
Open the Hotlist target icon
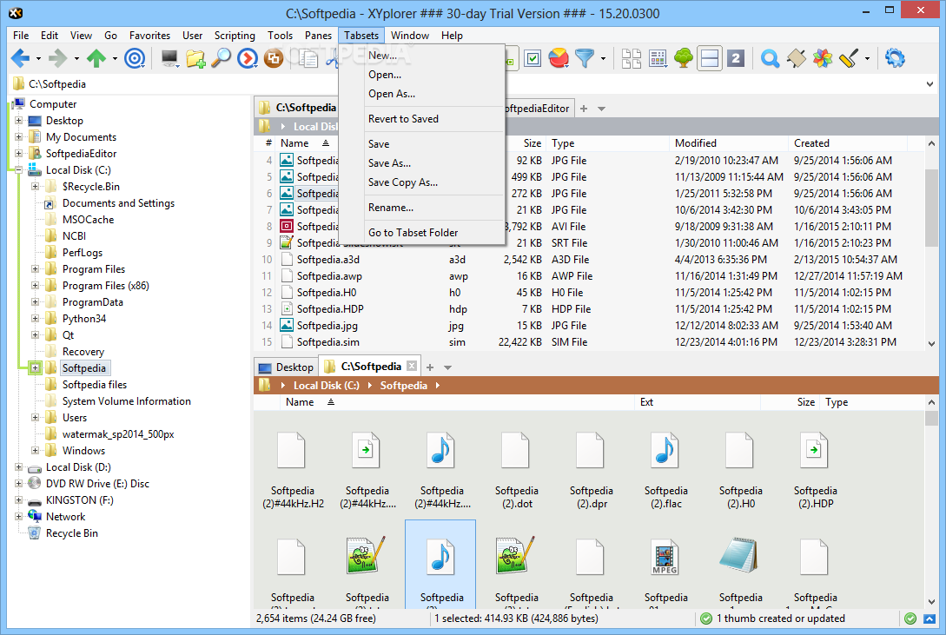(135, 58)
